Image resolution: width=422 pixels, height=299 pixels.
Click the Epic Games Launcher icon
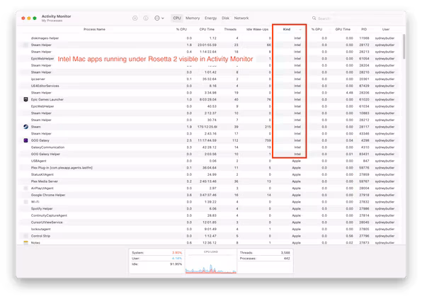pos(25,99)
